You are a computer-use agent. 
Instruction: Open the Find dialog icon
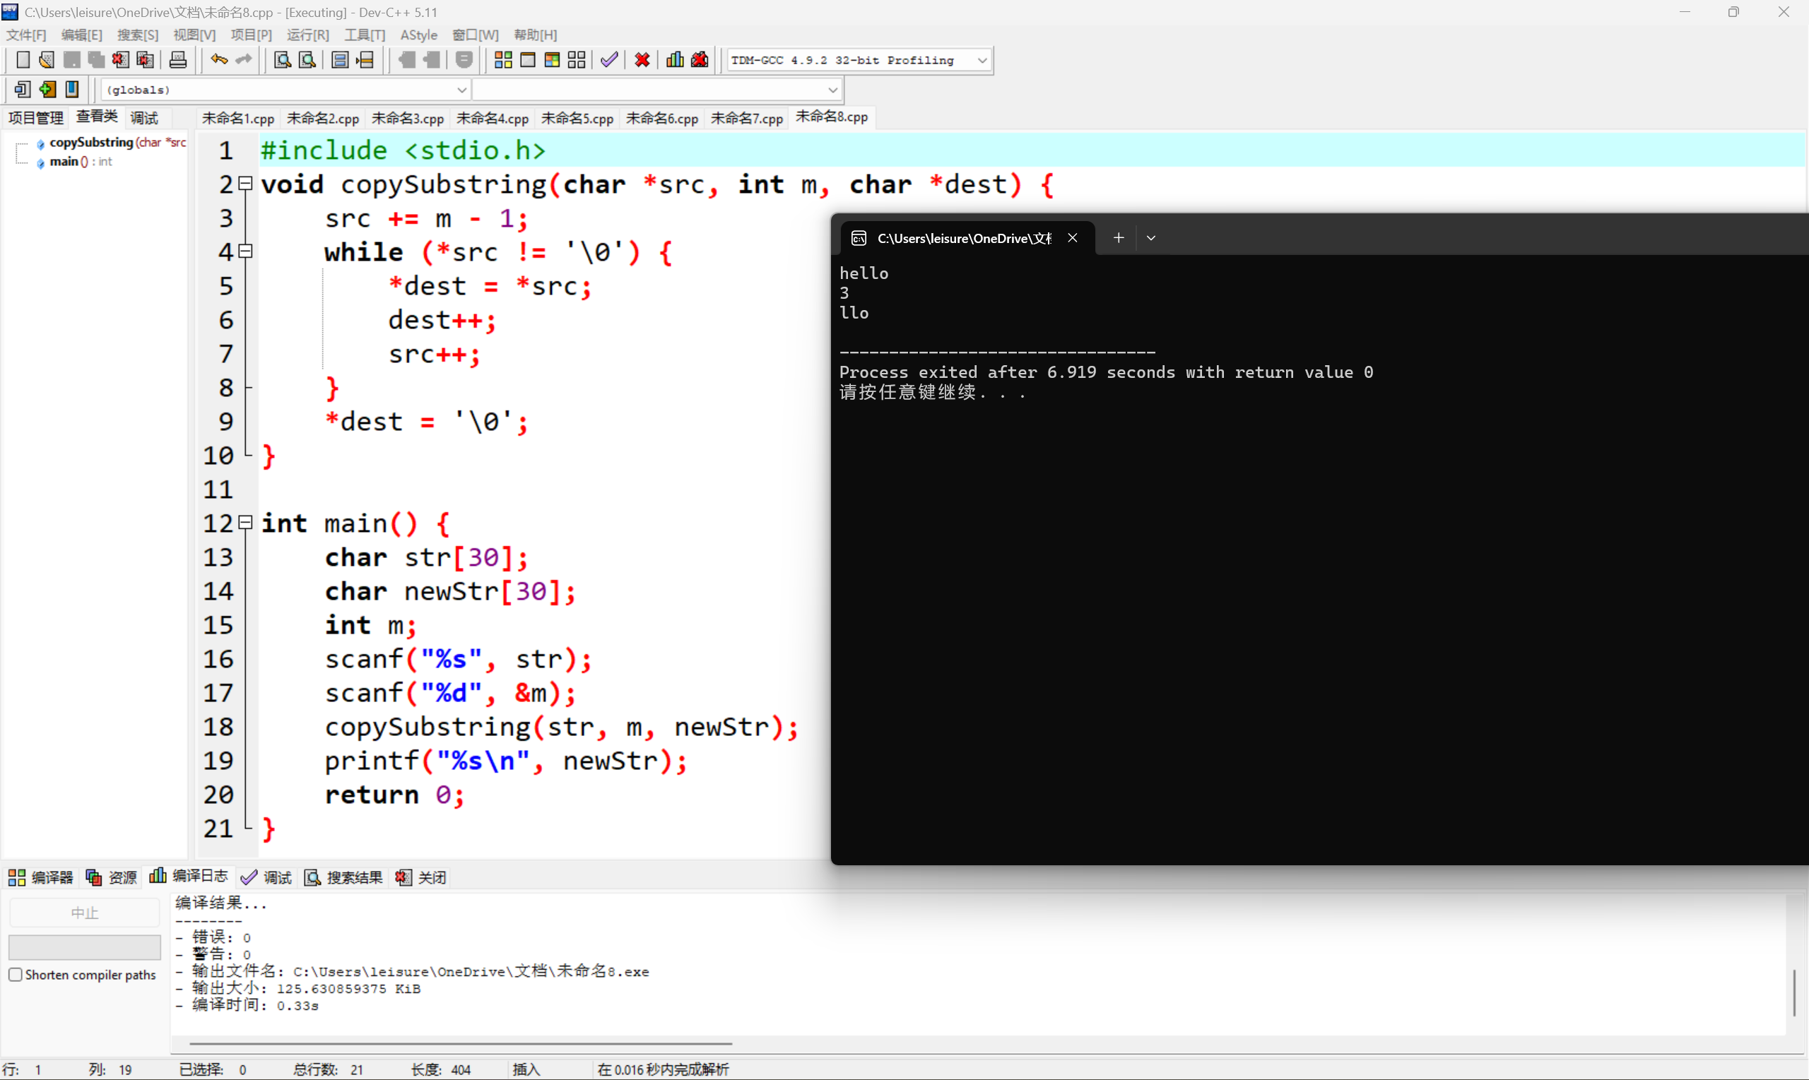tap(282, 59)
